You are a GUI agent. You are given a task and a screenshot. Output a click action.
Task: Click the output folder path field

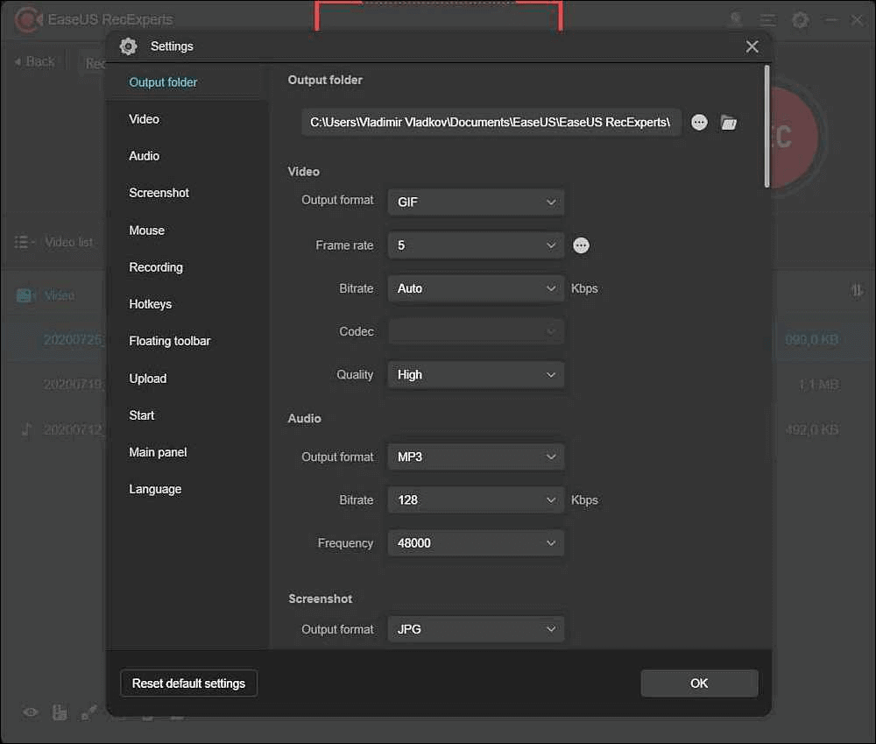click(491, 123)
